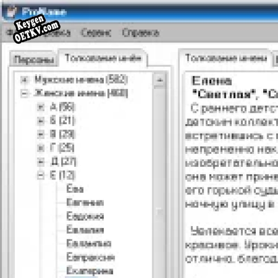Select the name Евлампия in tree
This screenshot has width=278, height=278.
[89, 243]
